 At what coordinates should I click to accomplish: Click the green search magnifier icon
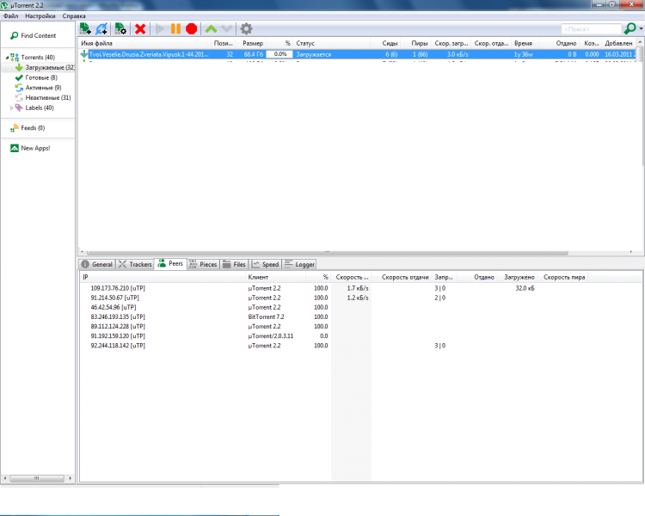click(x=630, y=28)
